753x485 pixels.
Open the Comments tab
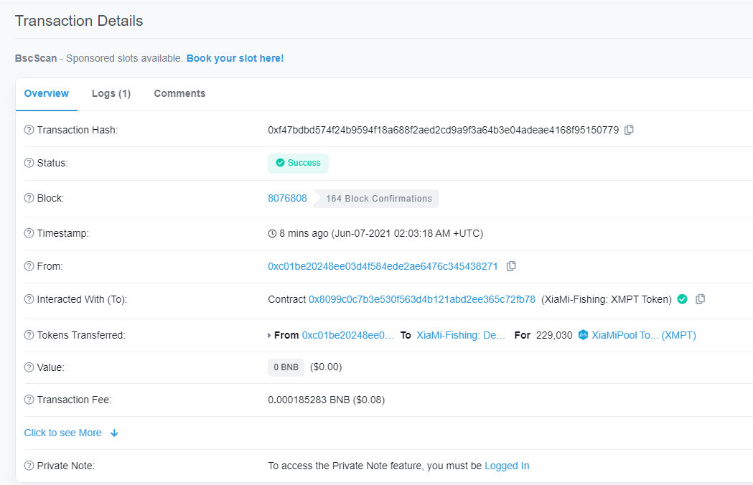tap(179, 94)
